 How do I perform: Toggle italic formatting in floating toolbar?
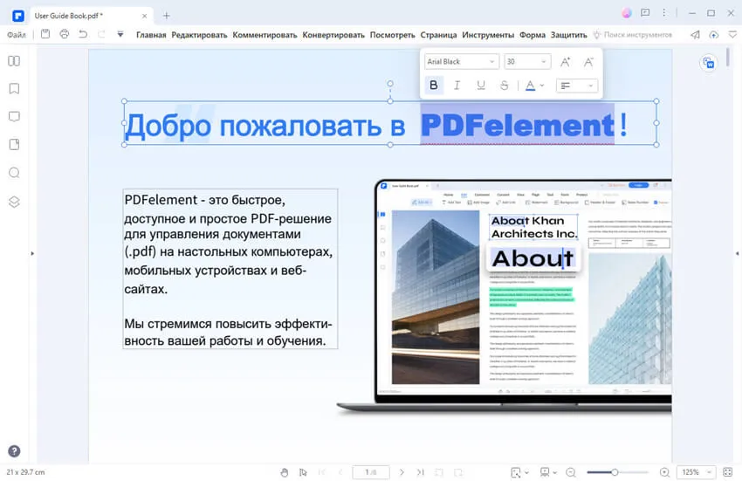(457, 86)
